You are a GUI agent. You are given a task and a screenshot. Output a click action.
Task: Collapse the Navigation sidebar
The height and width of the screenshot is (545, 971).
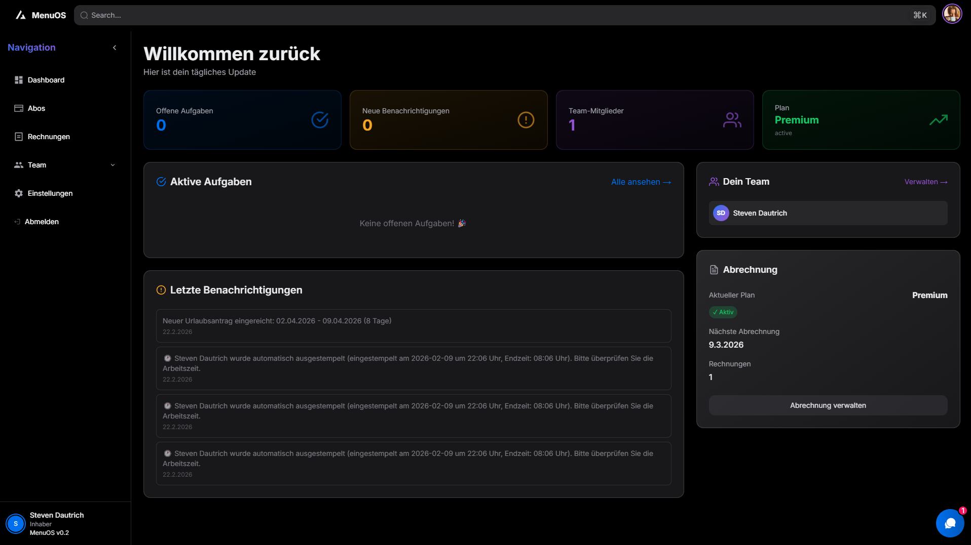coord(115,47)
